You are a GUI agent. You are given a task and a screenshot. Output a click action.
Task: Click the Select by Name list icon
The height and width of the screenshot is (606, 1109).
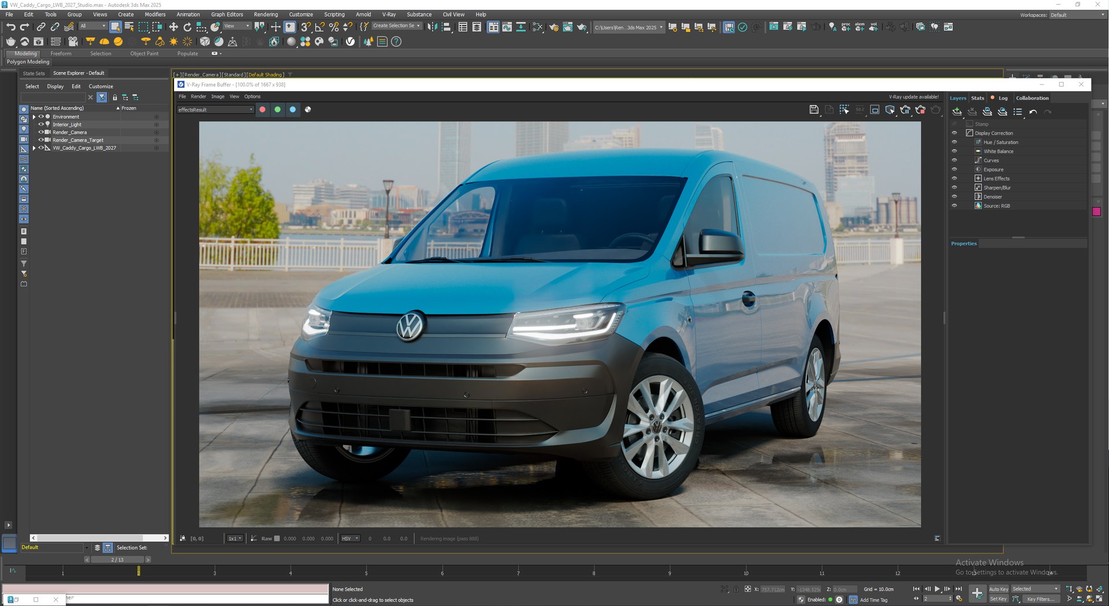(129, 27)
